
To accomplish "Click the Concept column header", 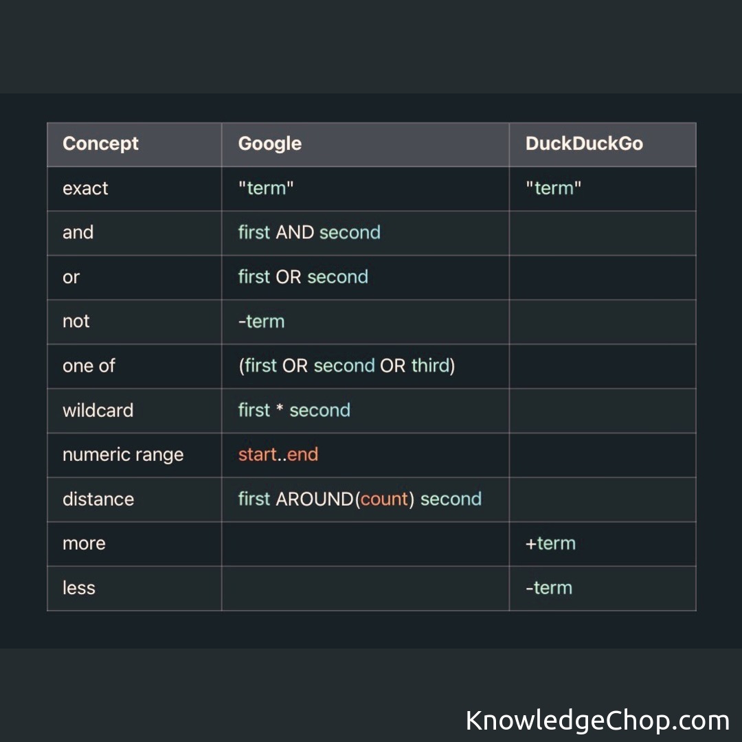I will coord(100,144).
